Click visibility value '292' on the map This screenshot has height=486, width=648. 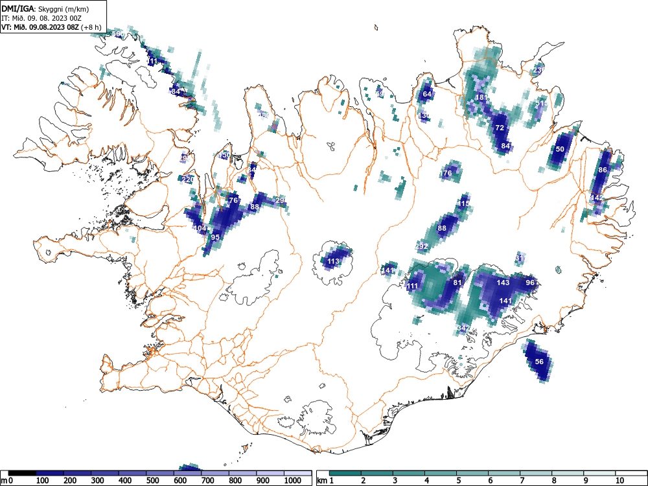click(x=422, y=246)
